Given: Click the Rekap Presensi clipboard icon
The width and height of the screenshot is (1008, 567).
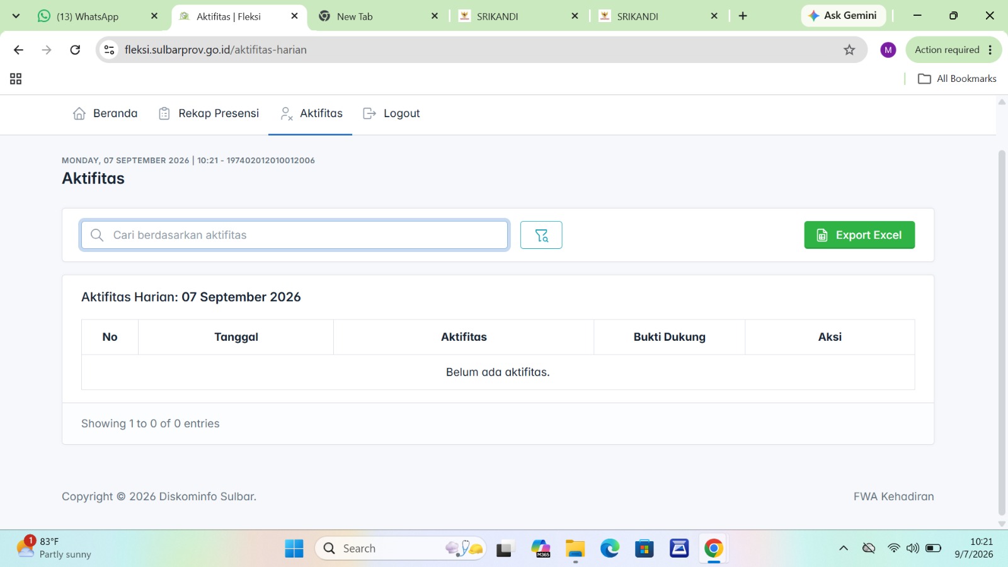Looking at the screenshot, I should (164, 113).
